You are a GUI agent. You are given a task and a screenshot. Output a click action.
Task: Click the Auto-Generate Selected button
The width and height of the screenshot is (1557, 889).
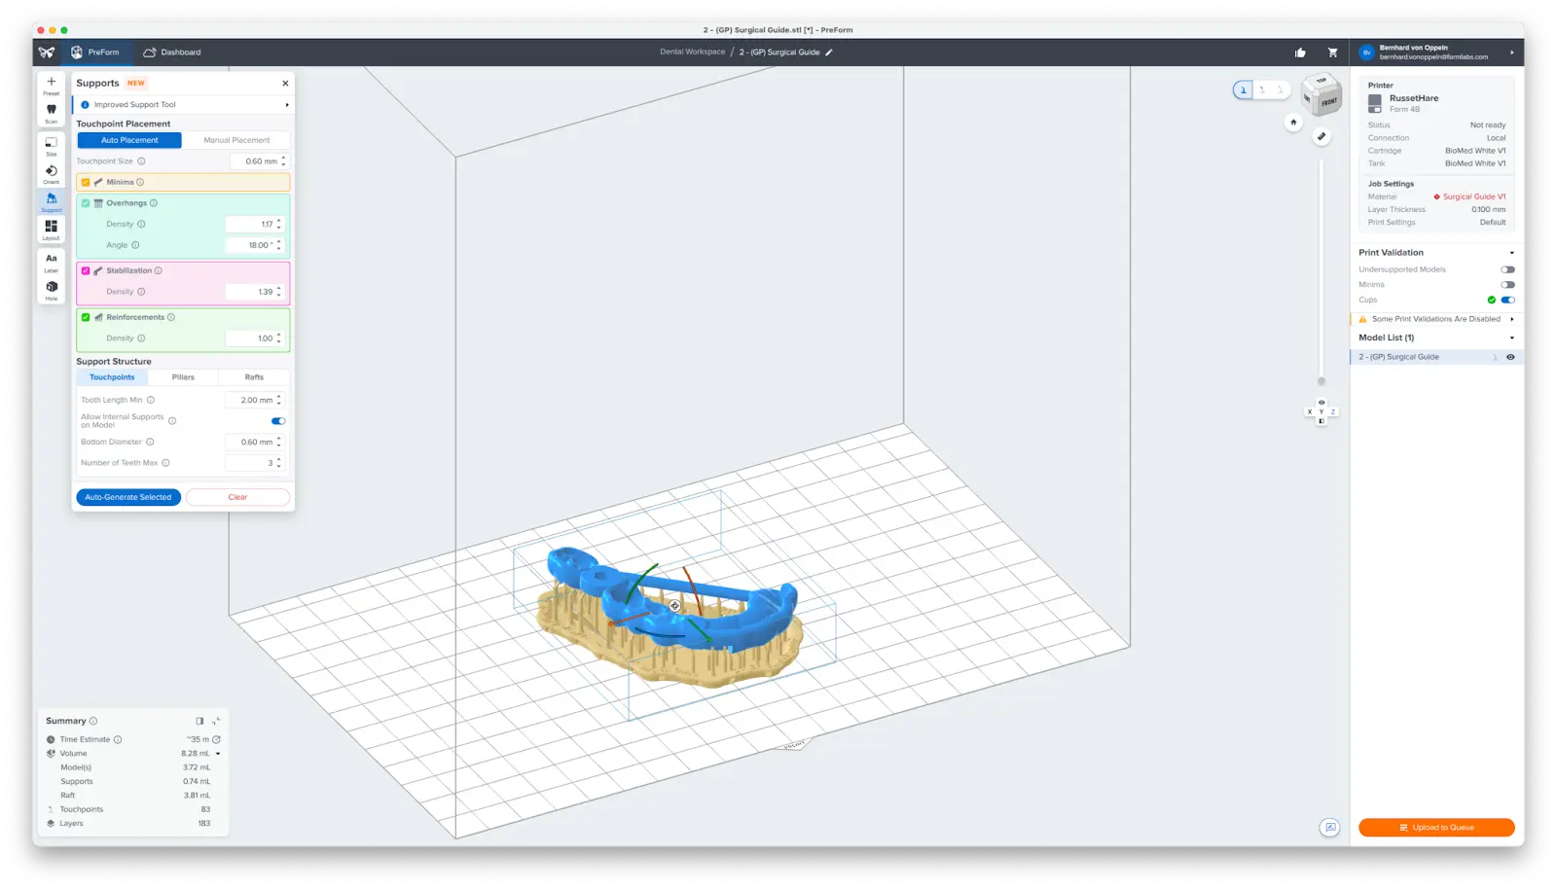point(127,497)
